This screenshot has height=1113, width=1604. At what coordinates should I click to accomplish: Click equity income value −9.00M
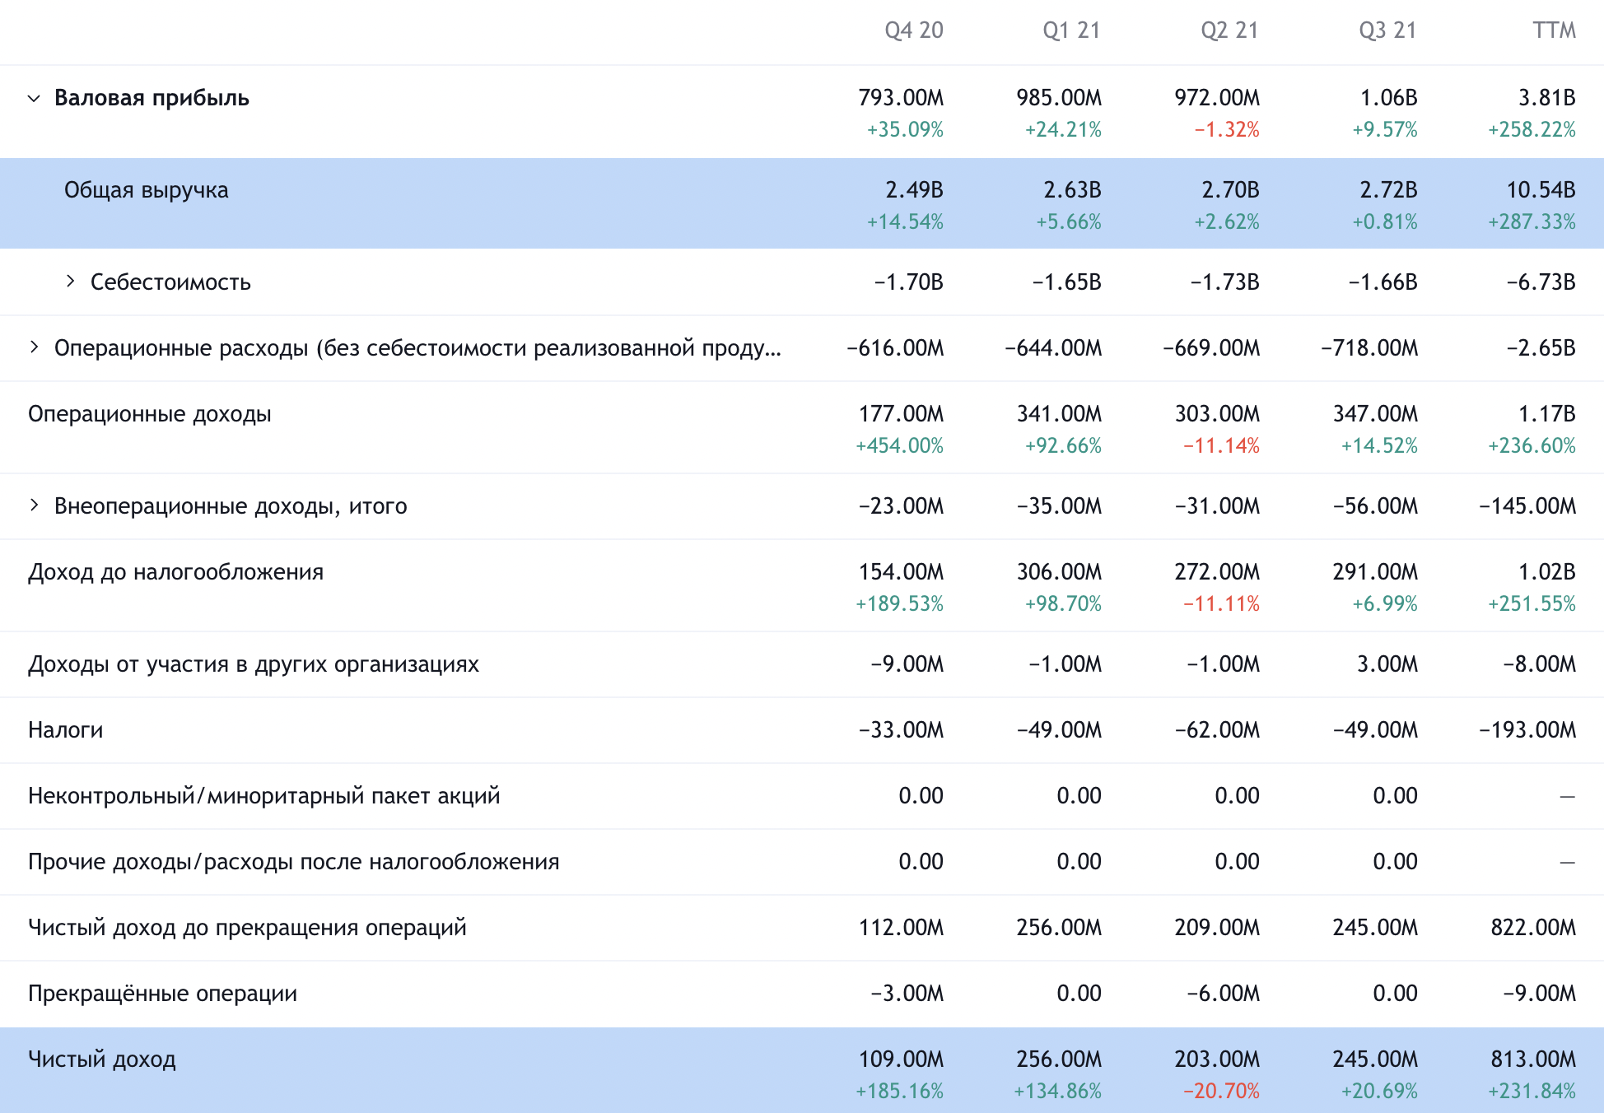pos(907,664)
